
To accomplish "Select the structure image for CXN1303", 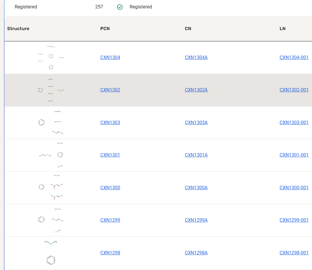I will [51, 123].
